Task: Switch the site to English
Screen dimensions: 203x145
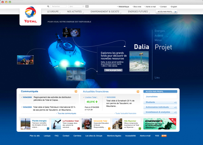Action: (174, 7)
